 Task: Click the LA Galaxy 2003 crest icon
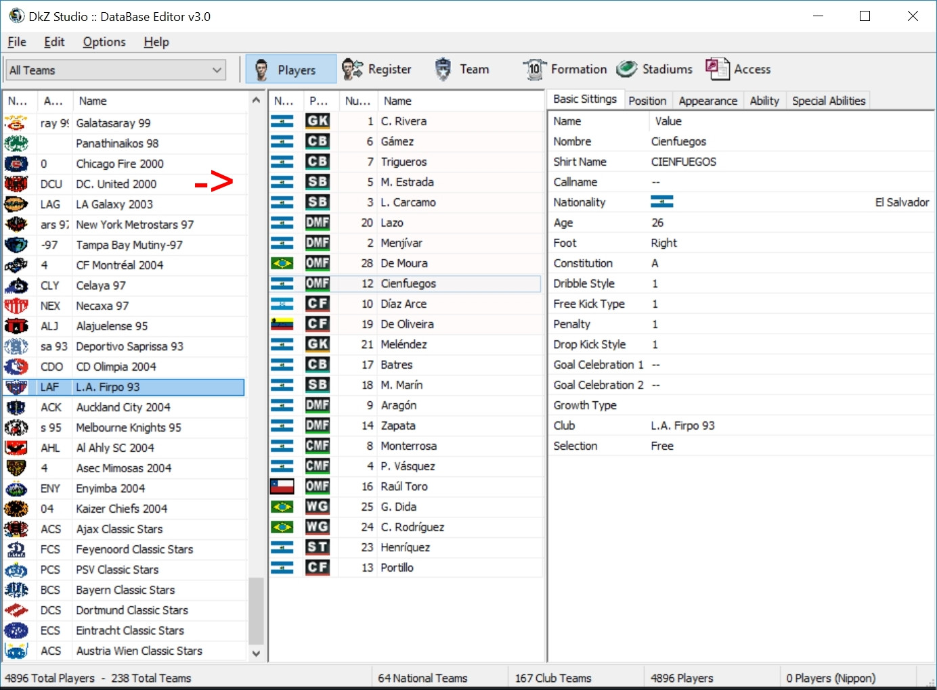pos(16,204)
